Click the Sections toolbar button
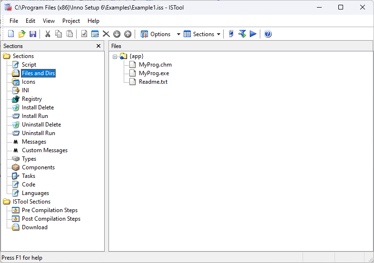Screen dimensions: 374x263 point(199,34)
